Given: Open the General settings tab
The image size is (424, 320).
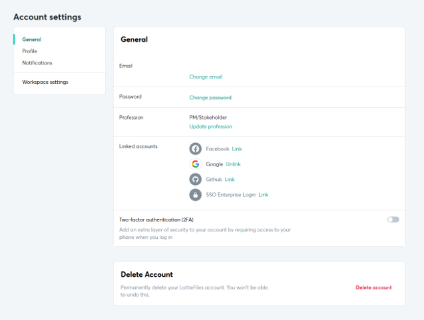Looking at the screenshot, I should tap(32, 39).
